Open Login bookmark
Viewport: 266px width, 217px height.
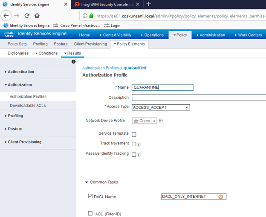click(x=112, y=26)
